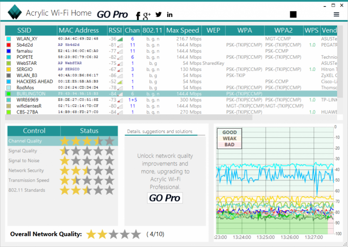Toggle the cyan color box for WLAN_XY
Image resolution: width=348 pixels, height=247 pixels.
point(9,39)
